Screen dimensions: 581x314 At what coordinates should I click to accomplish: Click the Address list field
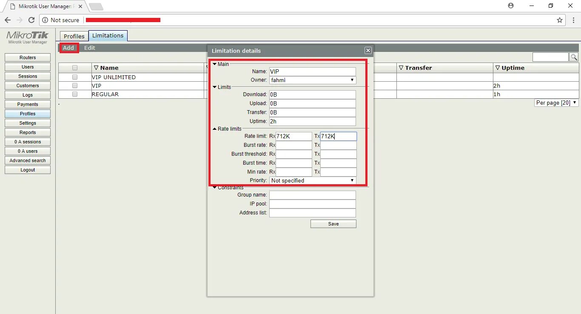click(x=313, y=213)
